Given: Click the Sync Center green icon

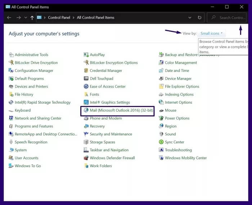Looking at the screenshot, I should (161, 142).
